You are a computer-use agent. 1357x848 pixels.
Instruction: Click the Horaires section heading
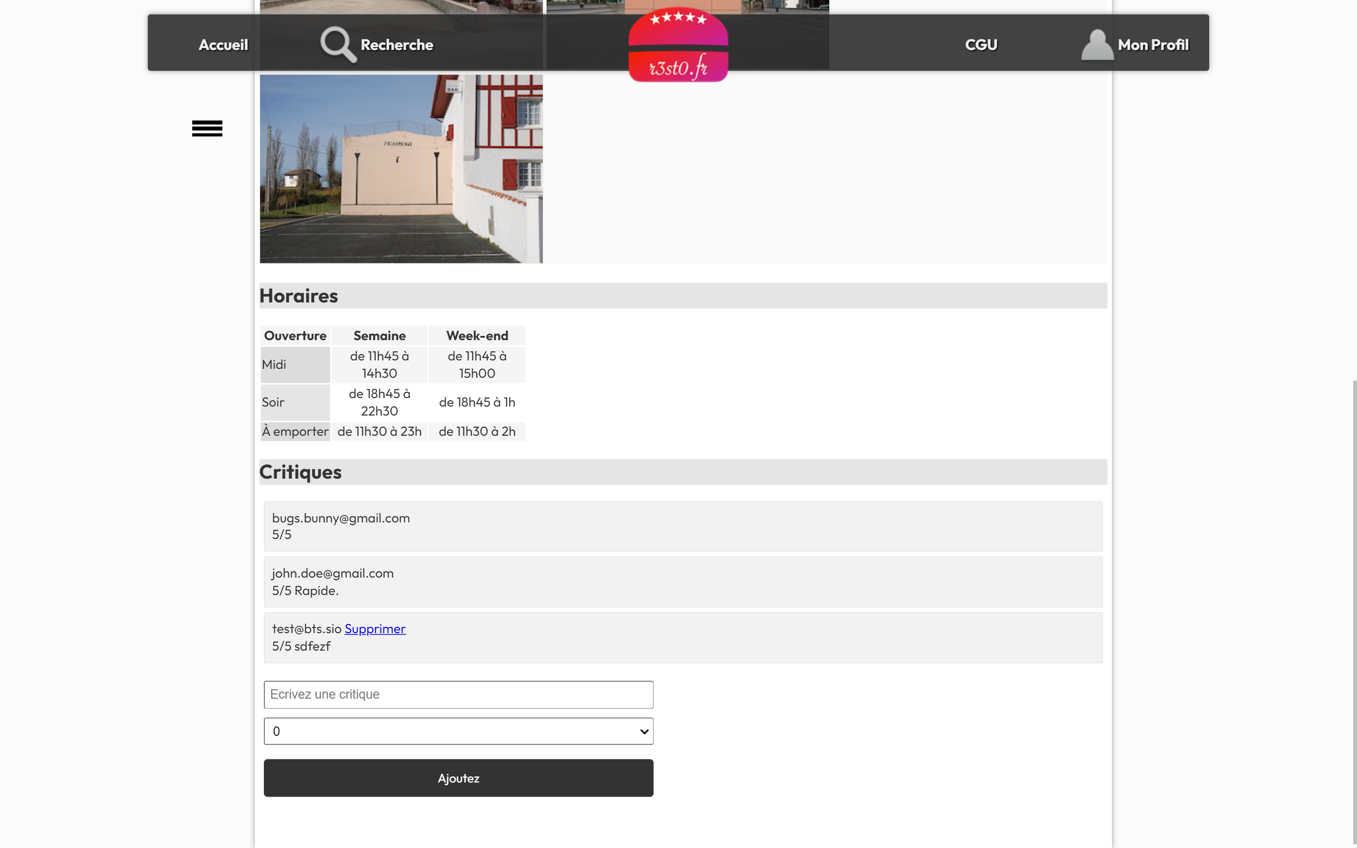point(299,295)
